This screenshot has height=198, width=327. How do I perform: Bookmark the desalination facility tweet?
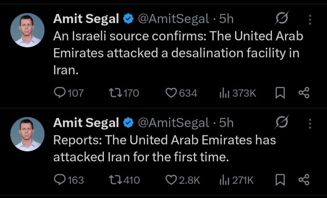[x=279, y=93]
